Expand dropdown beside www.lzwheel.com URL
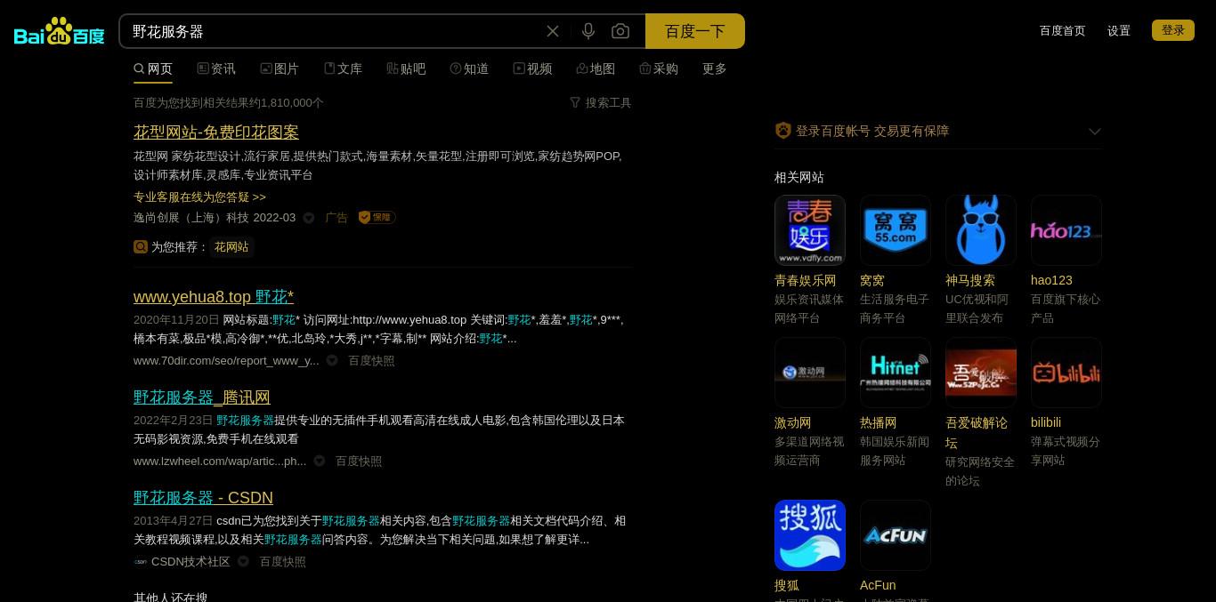 [319, 461]
